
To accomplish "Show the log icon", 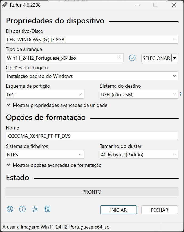I will click(x=47, y=209).
